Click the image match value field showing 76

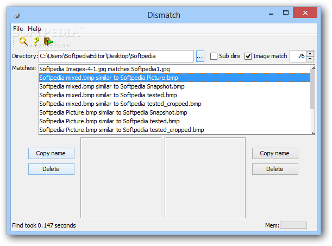[x=298, y=56]
